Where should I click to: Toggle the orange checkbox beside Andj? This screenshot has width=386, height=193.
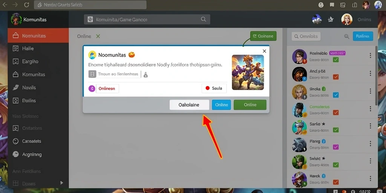tap(335, 77)
